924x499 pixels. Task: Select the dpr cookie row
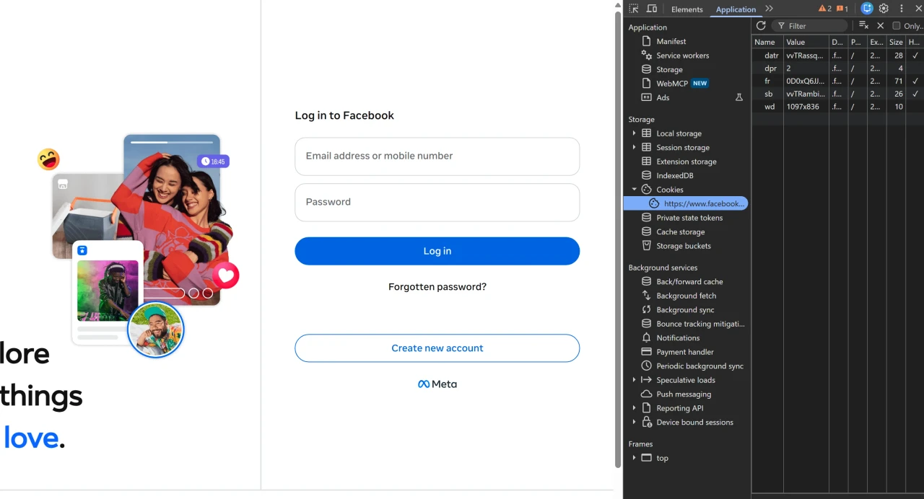[837, 69]
